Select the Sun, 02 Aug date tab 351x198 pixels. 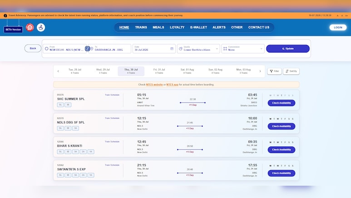click(215, 71)
